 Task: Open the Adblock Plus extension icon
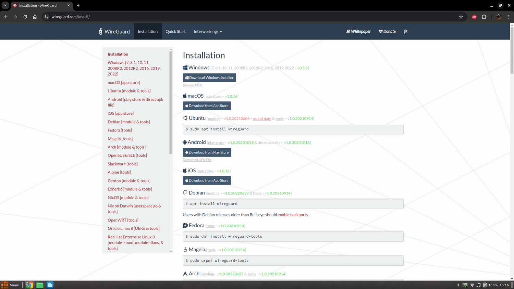coord(474,17)
